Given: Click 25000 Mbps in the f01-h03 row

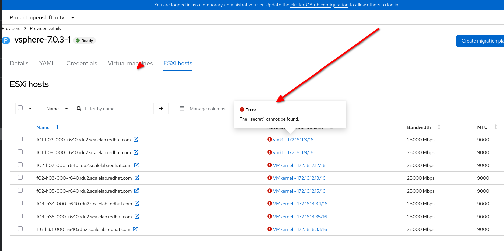Looking at the screenshot, I should [x=421, y=140].
